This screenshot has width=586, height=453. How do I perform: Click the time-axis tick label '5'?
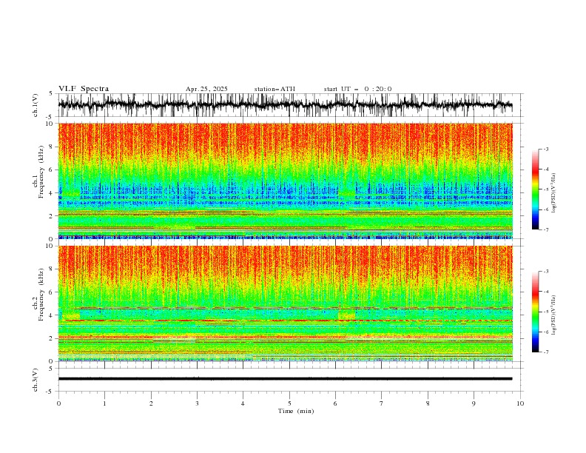pos(289,403)
